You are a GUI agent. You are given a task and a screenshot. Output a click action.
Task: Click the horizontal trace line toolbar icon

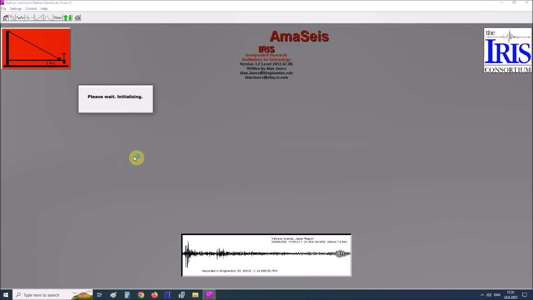(29, 18)
